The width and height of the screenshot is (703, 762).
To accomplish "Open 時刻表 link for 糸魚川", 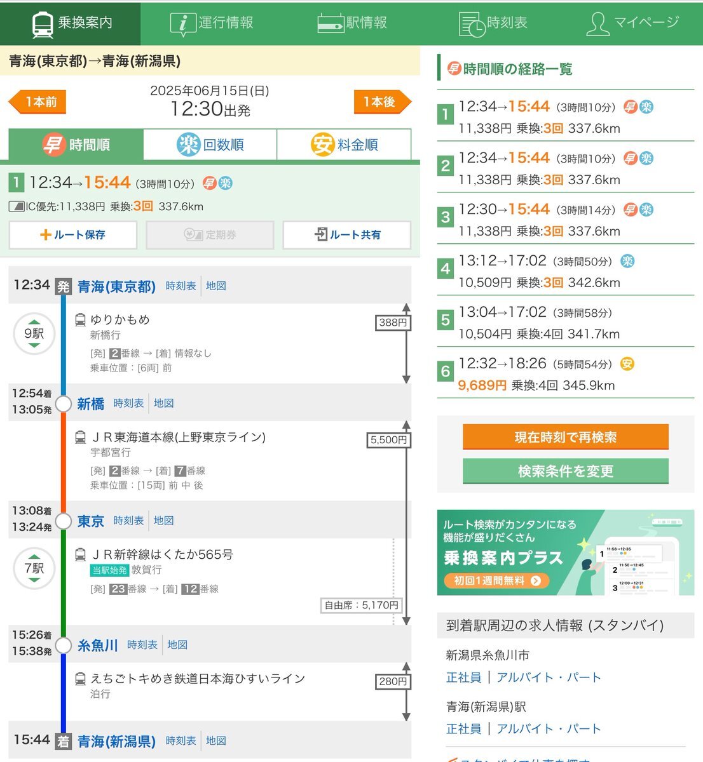I will click(x=142, y=645).
